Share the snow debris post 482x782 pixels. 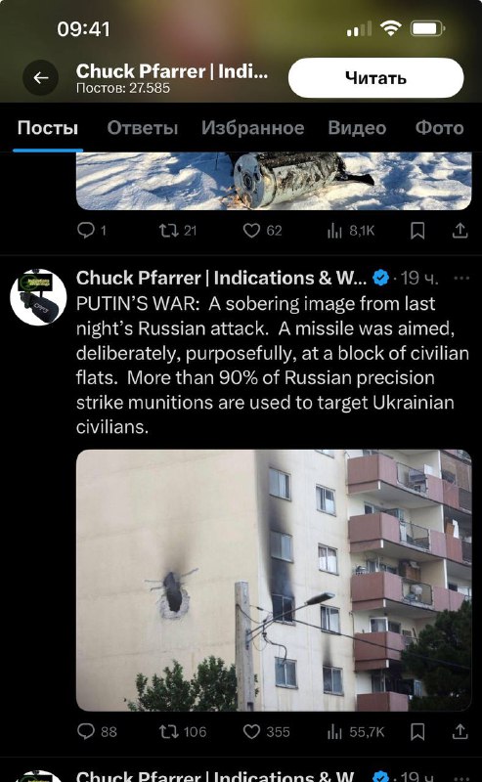click(x=460, y=231)
